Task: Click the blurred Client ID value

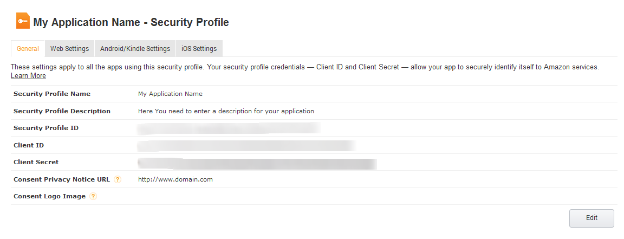Action: pyautogui.click(x=246, y=145)
